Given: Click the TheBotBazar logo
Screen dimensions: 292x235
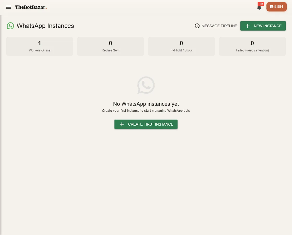Looking at the screenshot, I should pos(31,7).
